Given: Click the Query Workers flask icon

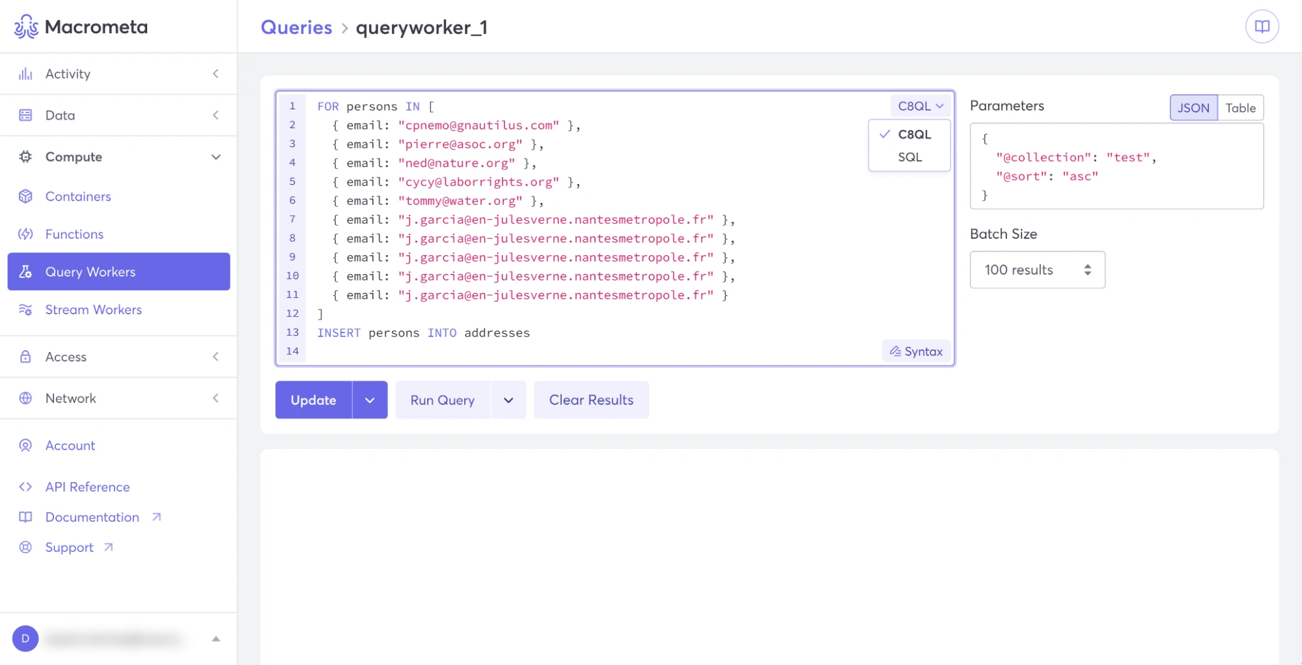Looking at the screenshot, I should coord(25,272).
